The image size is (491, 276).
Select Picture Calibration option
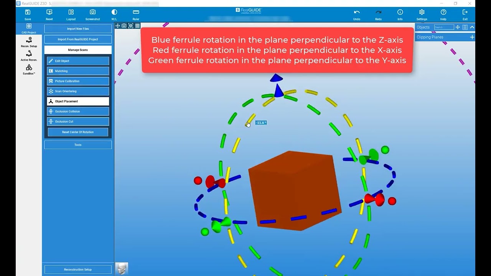pyautogui.click(x=78, y=81)
